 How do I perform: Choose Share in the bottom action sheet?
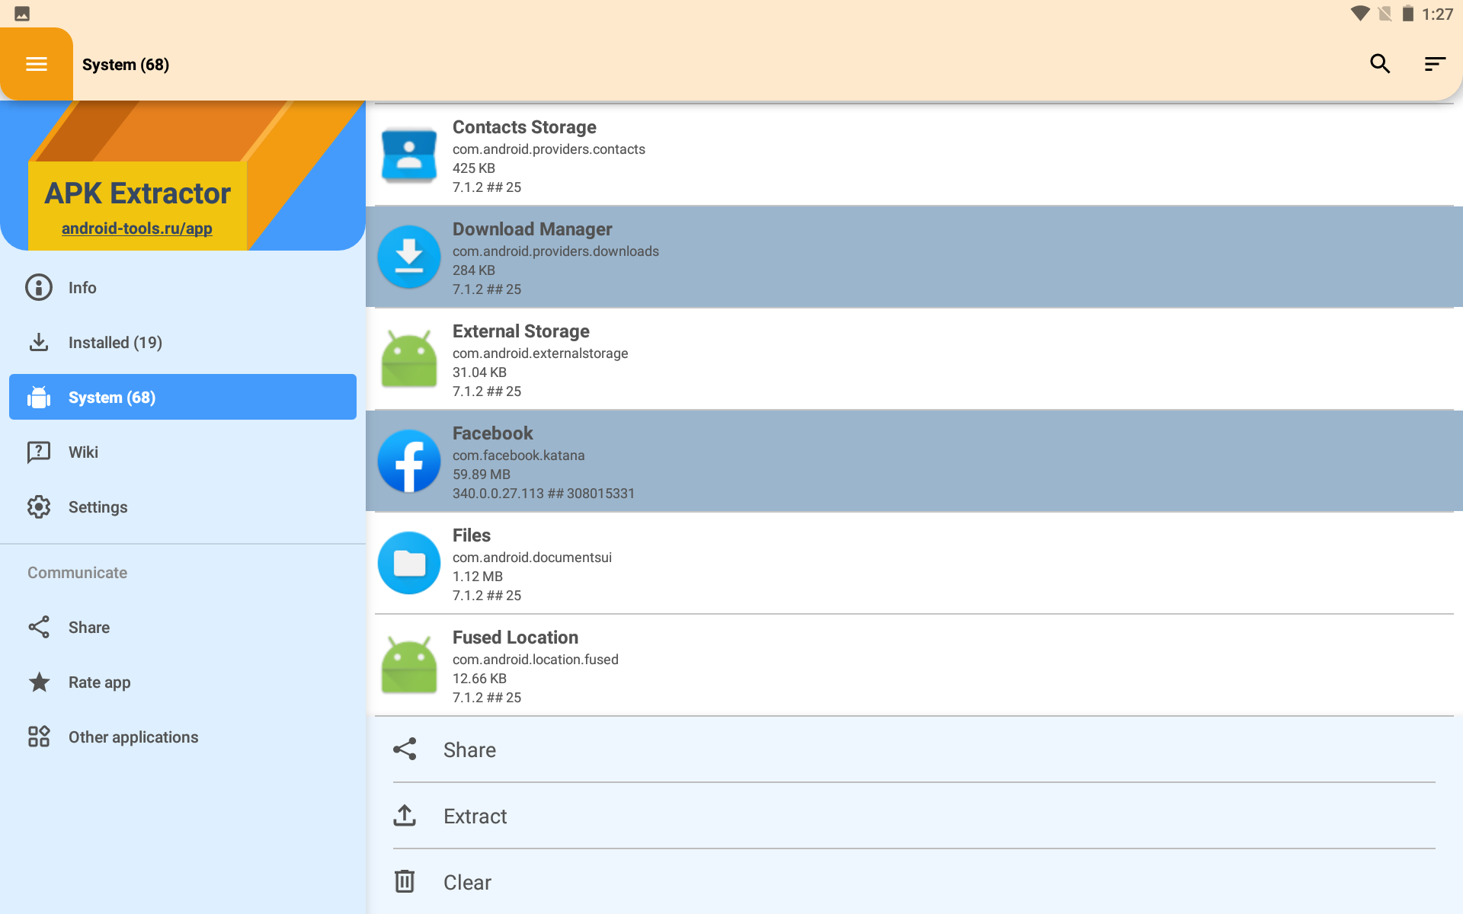pyautogui.click(x=914, y=749)
